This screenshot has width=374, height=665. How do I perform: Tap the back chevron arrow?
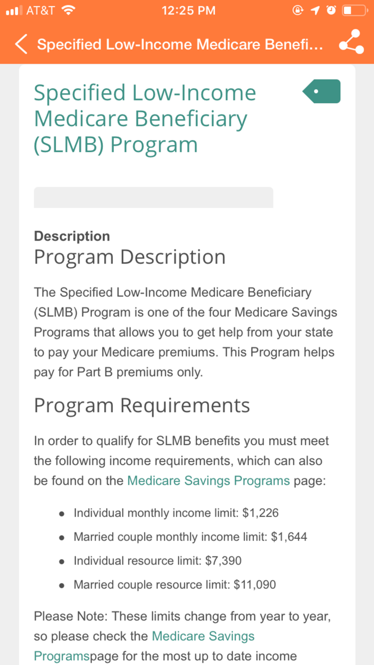coord(20,44)
